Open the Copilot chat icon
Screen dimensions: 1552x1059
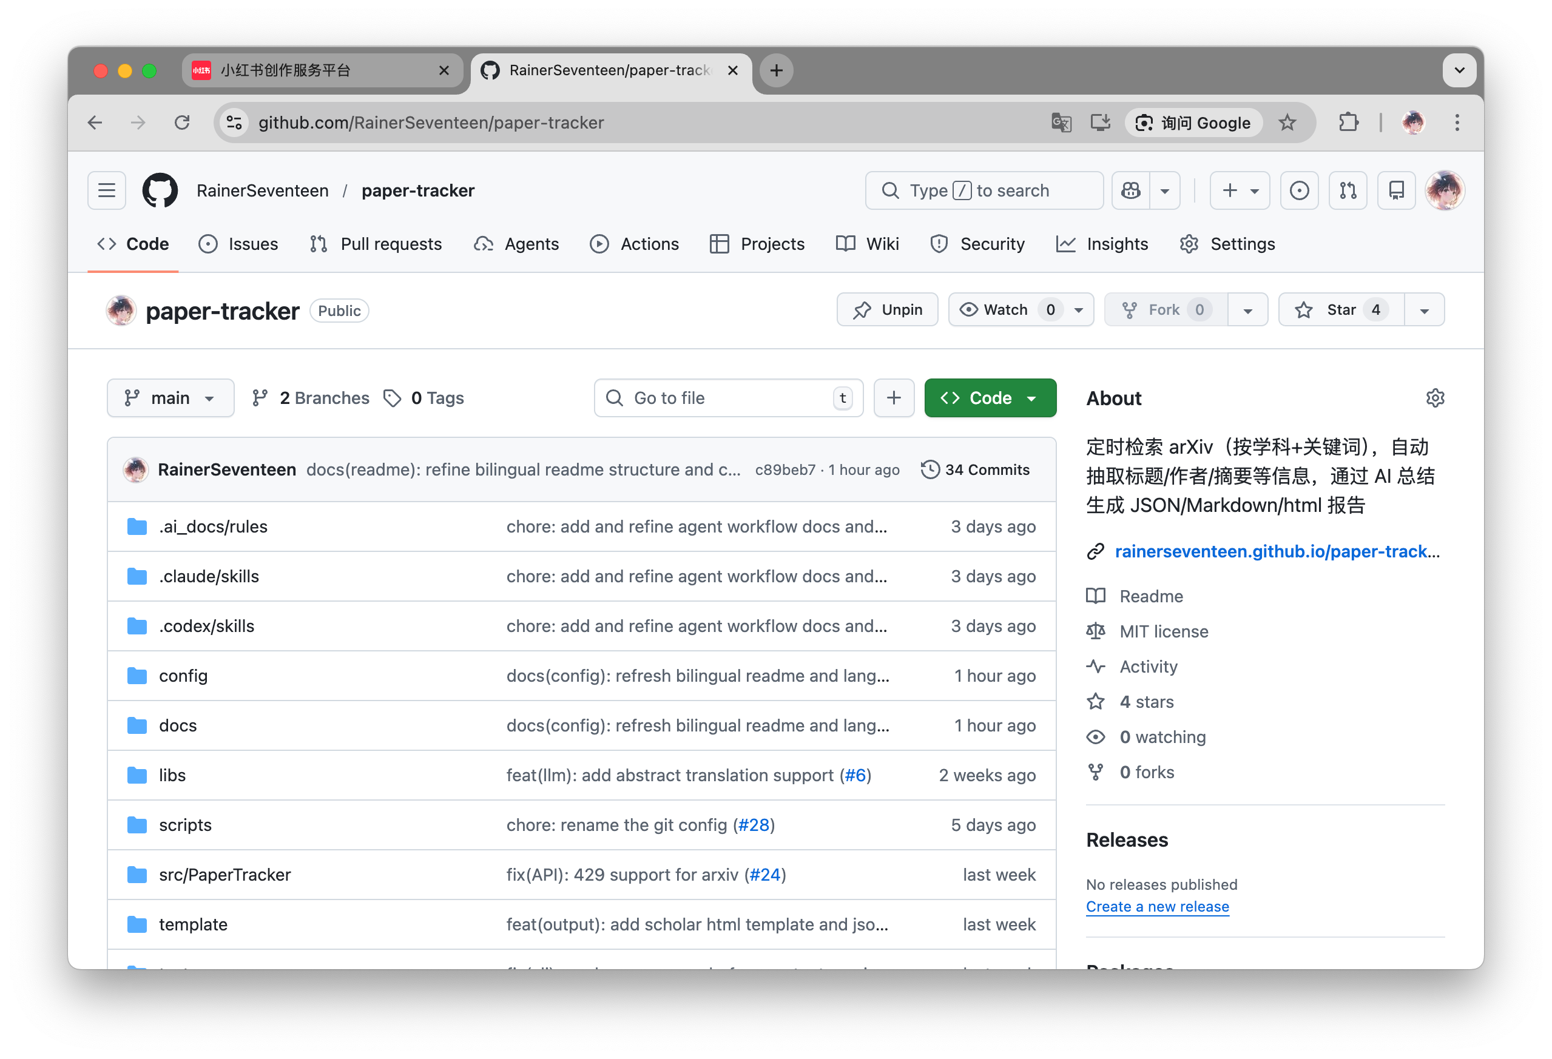click(x=1130, y=190)
